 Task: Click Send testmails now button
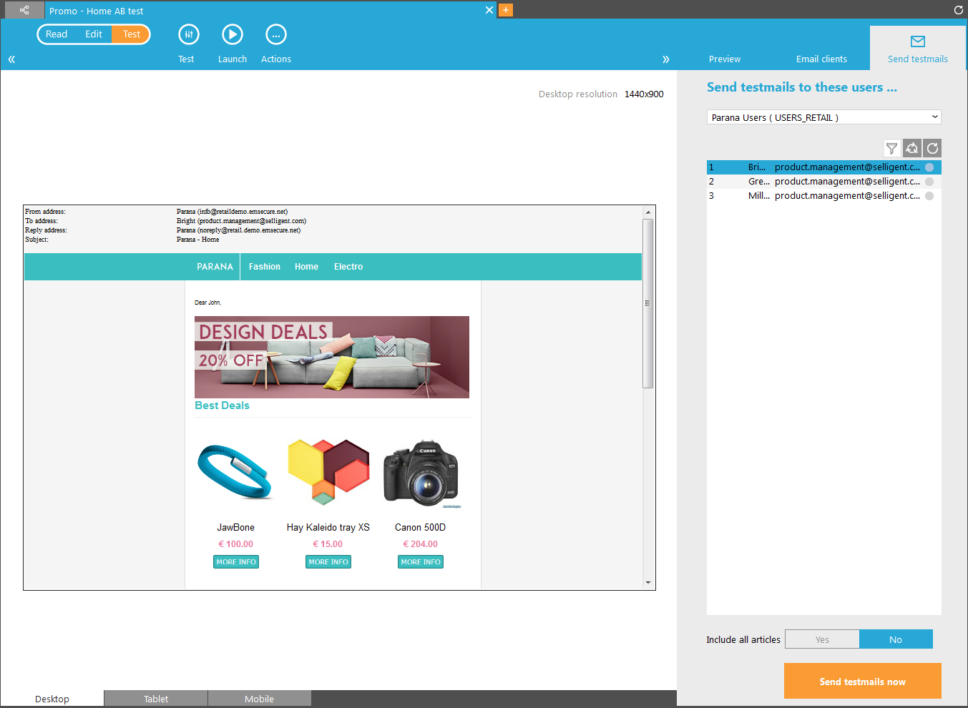point(862,681)
